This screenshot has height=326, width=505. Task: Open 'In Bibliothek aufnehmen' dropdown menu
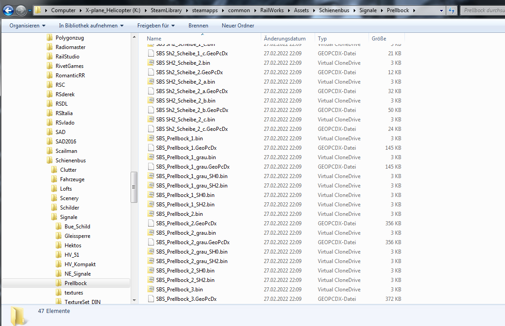pos(91,26)
